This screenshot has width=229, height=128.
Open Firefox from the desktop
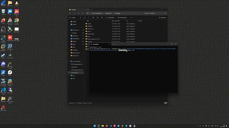(3, 21)
